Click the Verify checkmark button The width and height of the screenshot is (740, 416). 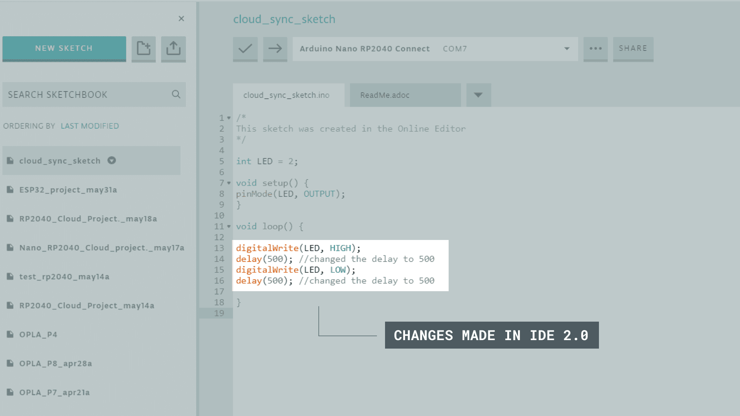[x=245, y=49]
